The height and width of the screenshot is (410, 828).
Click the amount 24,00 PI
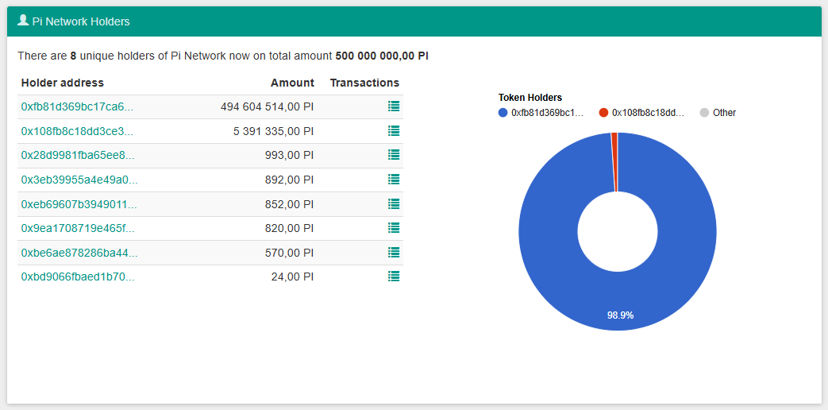click(293, 277)
